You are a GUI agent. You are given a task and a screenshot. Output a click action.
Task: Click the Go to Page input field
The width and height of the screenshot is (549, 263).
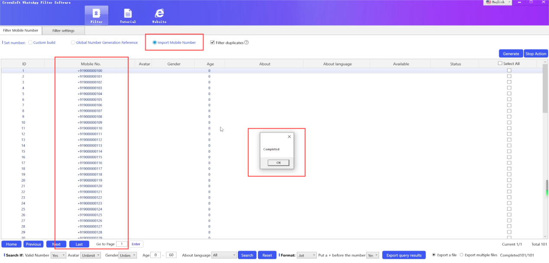coord(122,244)
